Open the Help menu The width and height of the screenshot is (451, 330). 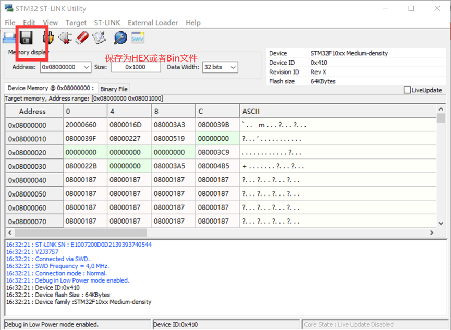193,22
